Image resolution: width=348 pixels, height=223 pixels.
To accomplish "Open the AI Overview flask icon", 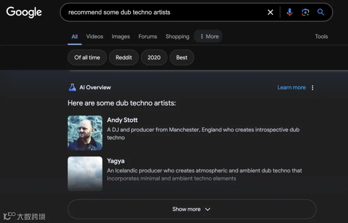I will pos(72,88).
